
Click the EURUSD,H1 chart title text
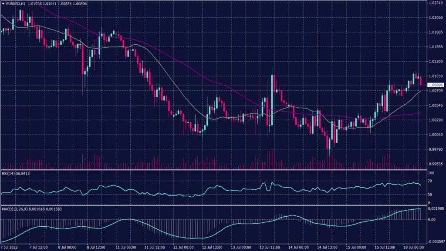coord(16,3)
